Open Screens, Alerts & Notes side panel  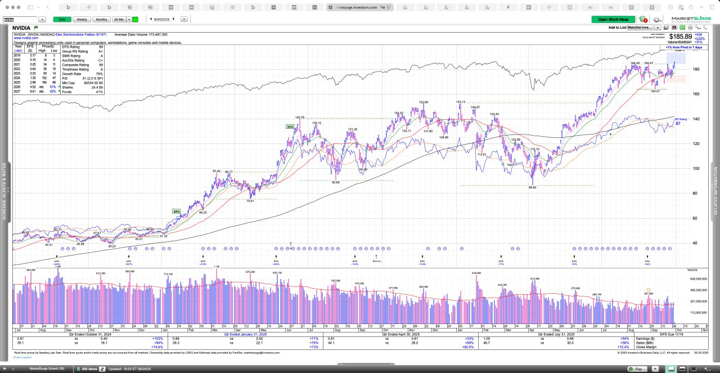pyautogui.click(x=4, y=191)
